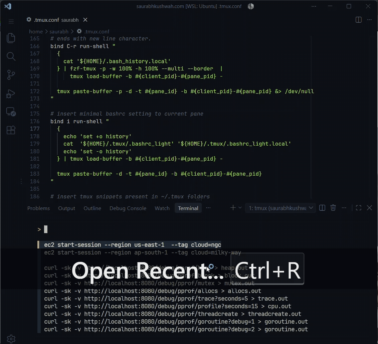Viewport: 378px width, 344px height.
Task: Select curl entry for goroutine?debug=2
Action: point(176,330)
